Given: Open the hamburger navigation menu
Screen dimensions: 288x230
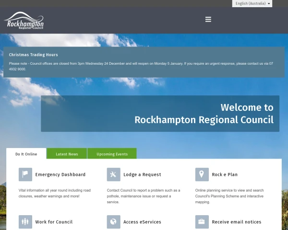Looking at the screenshot, I should 208,19.
